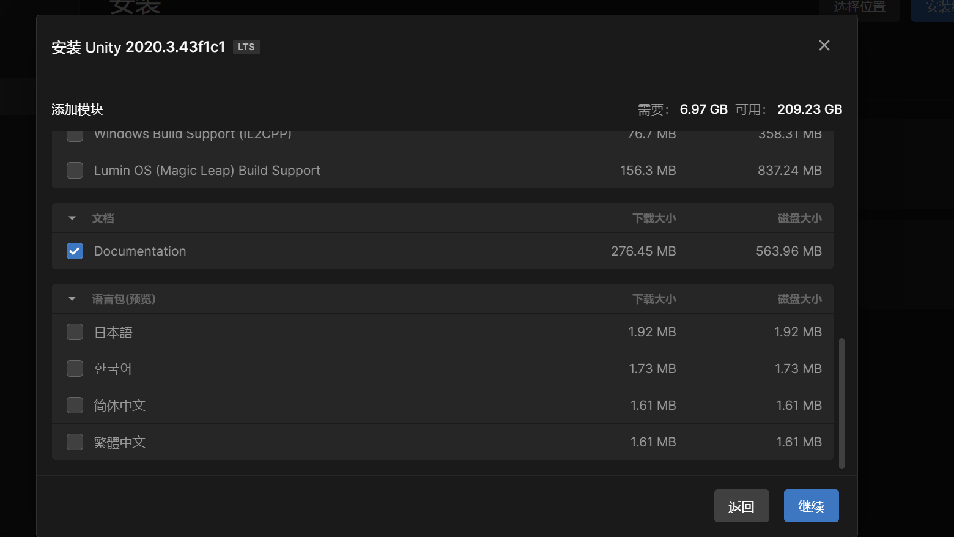Click the Documentation module name text

pyautogui.click(x=140, y=251)
